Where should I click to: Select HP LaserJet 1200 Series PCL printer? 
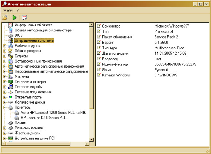pyautogui.click(x=43, y=118)
